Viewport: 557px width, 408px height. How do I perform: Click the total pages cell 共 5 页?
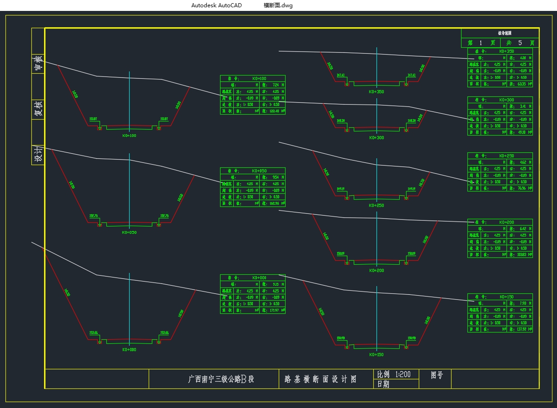[x=520, y=43]
